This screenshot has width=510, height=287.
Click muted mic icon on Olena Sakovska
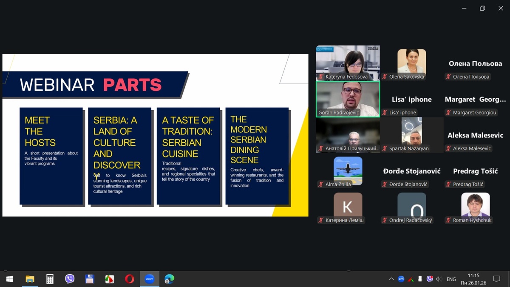385,77
